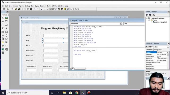This screenshot has height=95, width=170.
Task: Save the project with the diskette icon
Action: [x=19, y=9]
